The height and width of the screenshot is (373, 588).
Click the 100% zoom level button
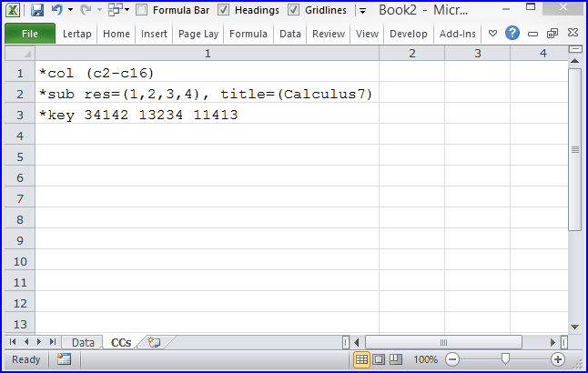point(426,359)
